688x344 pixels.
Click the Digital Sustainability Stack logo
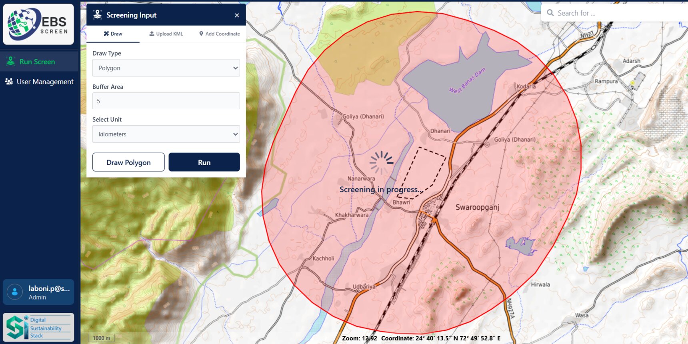(x=38, y=327)
